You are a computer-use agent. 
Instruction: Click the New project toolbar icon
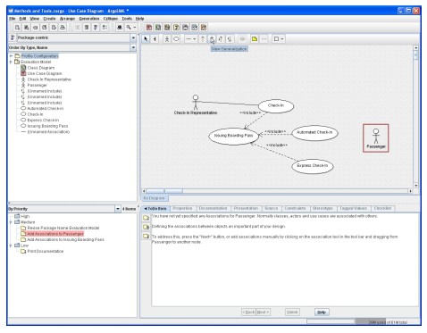(x=17, y=28)
